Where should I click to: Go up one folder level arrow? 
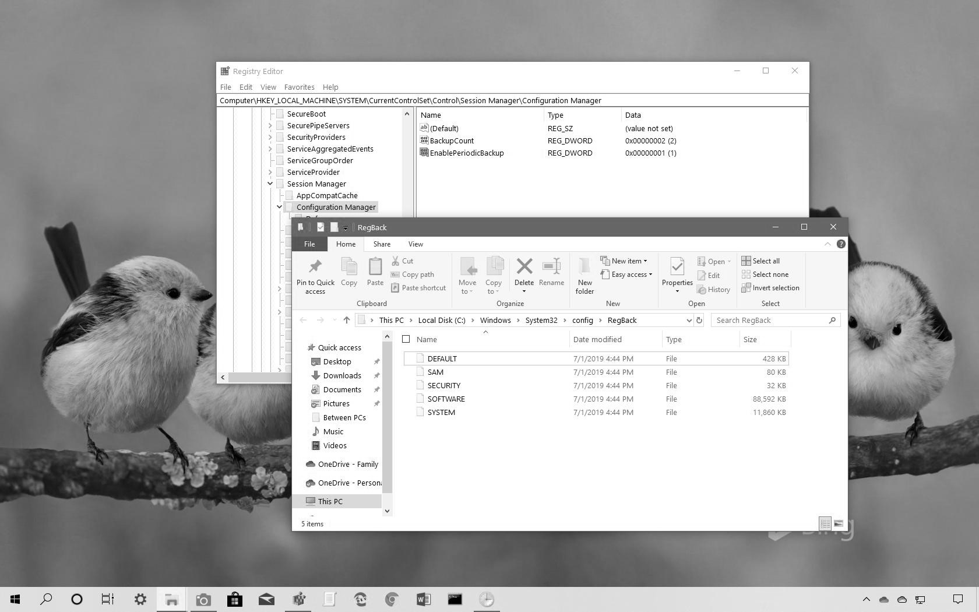(x=347, y=320)
